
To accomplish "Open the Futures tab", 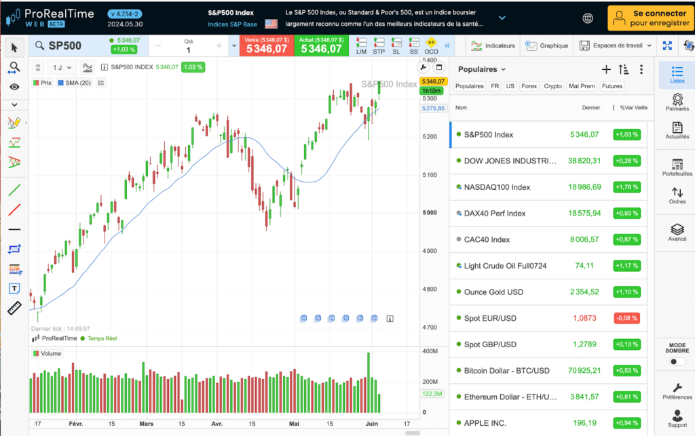I will click(612, 86).
